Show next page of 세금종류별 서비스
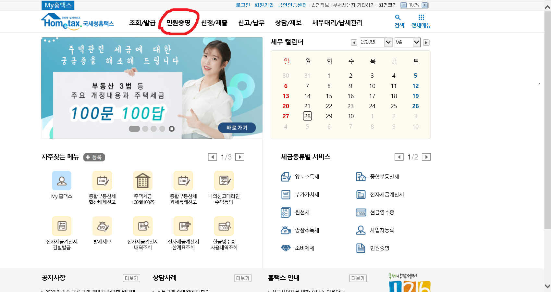Viewport: 551px width, 292px height. [x=426, y=157]
